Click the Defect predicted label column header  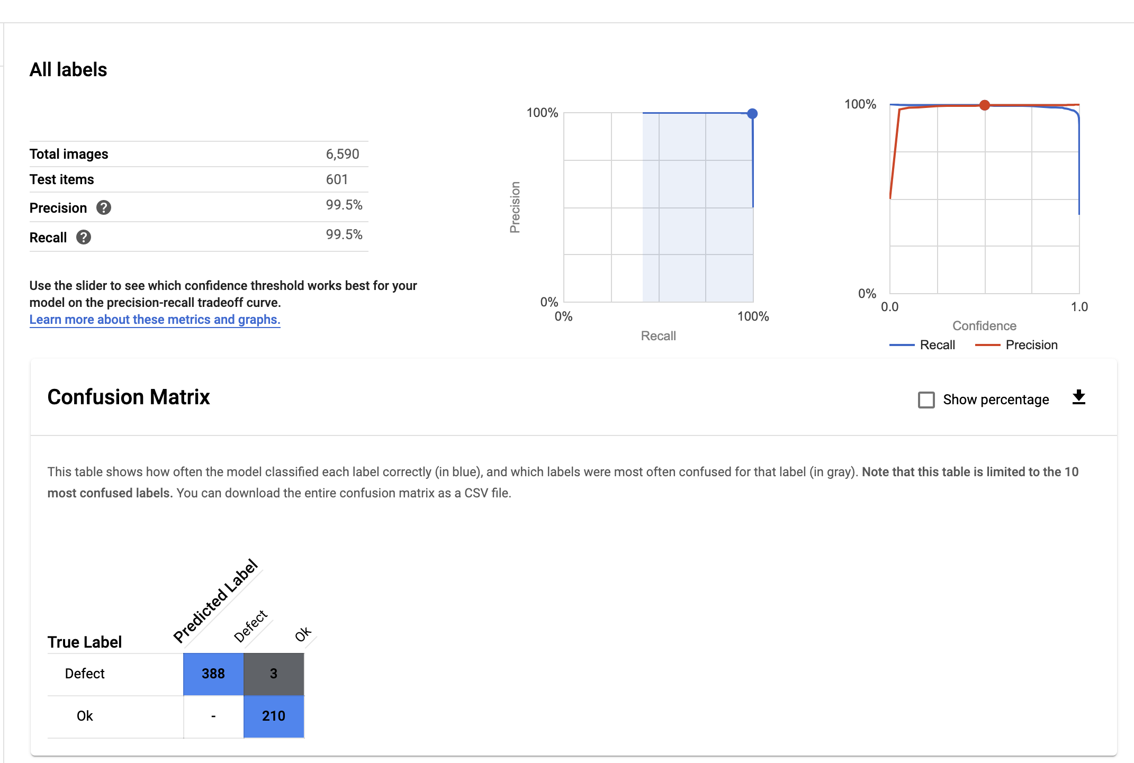pyautogui.click(x=251, y=625)
